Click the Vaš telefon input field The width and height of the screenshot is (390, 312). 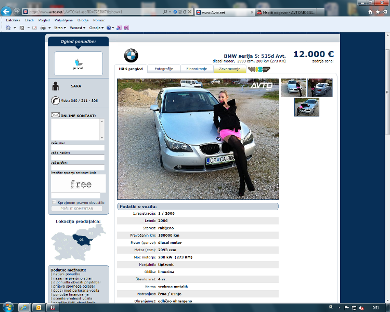click(77, 167)
